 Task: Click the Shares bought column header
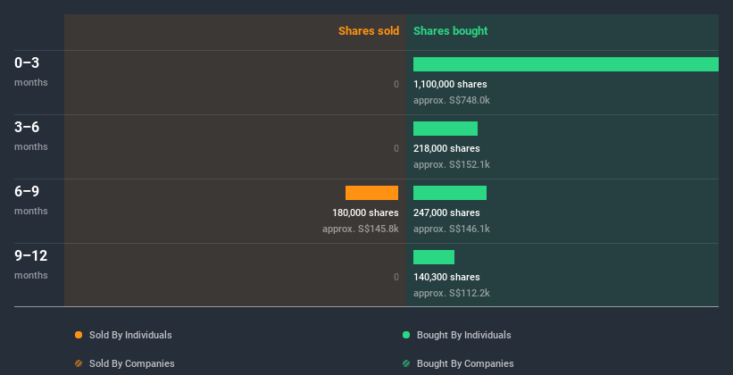450,31
